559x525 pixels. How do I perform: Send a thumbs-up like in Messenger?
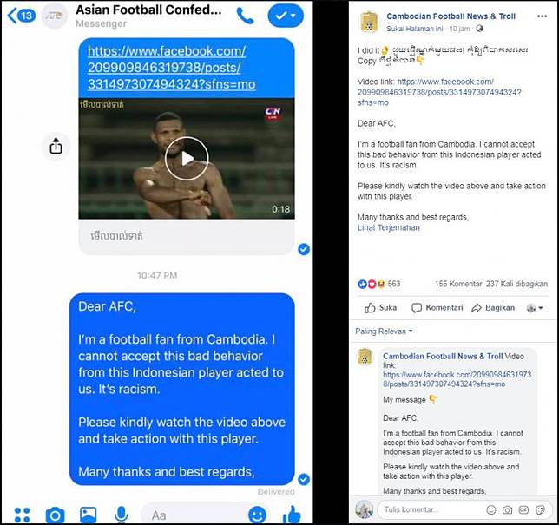292,515
